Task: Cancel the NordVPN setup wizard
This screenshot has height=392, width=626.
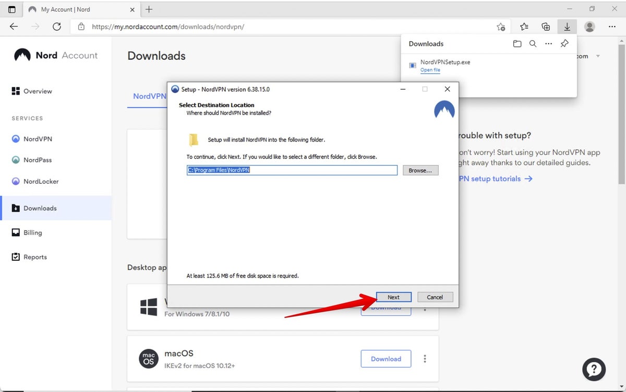Action: coord(435,297)
